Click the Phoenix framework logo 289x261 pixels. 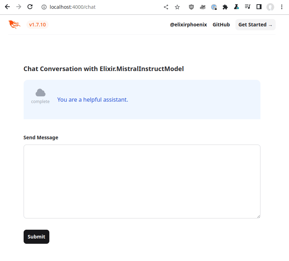point(14,25)
